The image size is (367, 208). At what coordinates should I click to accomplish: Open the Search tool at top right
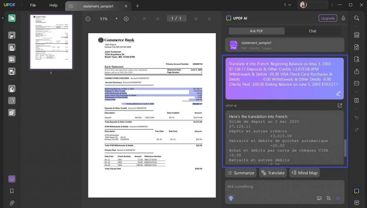(357, 17)
